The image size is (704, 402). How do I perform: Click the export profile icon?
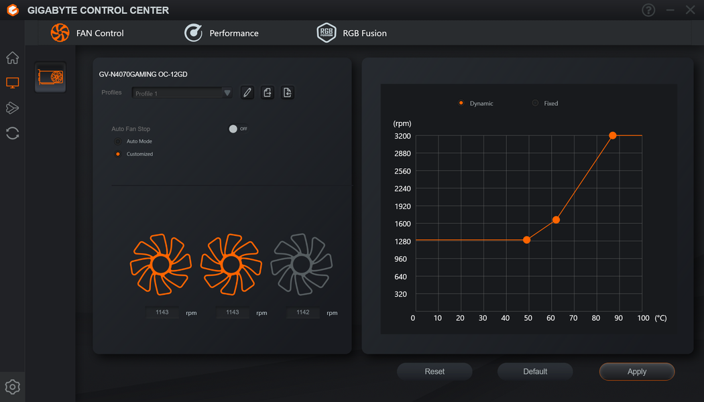(x=267, y=92)
